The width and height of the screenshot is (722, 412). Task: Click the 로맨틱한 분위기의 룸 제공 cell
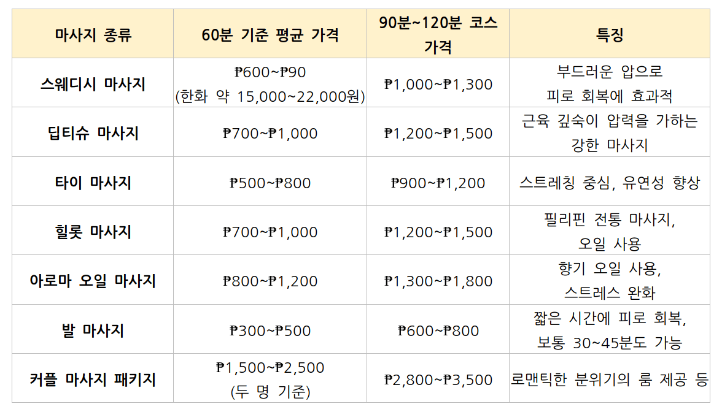pyautogui.click(x=609, y=380)
